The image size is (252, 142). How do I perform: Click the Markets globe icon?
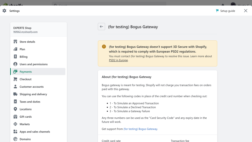pos(15,124)
